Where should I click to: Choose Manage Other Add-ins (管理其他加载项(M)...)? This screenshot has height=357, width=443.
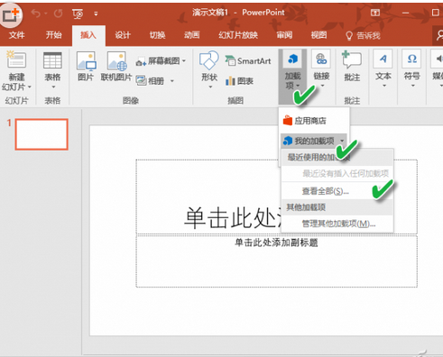[x=337, y=224]
